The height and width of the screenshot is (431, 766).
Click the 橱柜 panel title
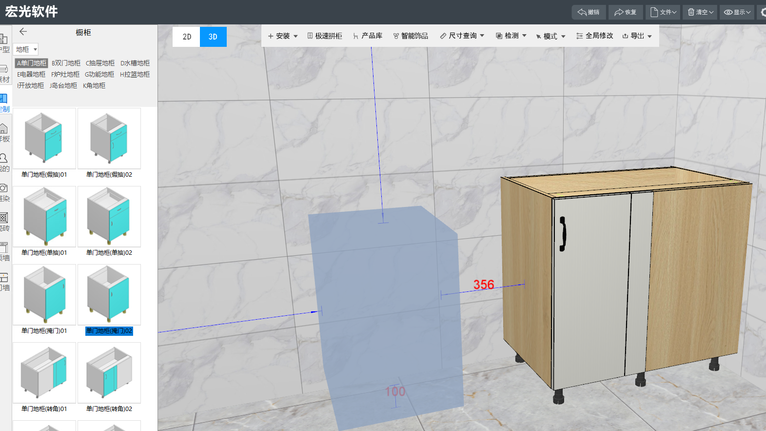[x=83, y=32]
